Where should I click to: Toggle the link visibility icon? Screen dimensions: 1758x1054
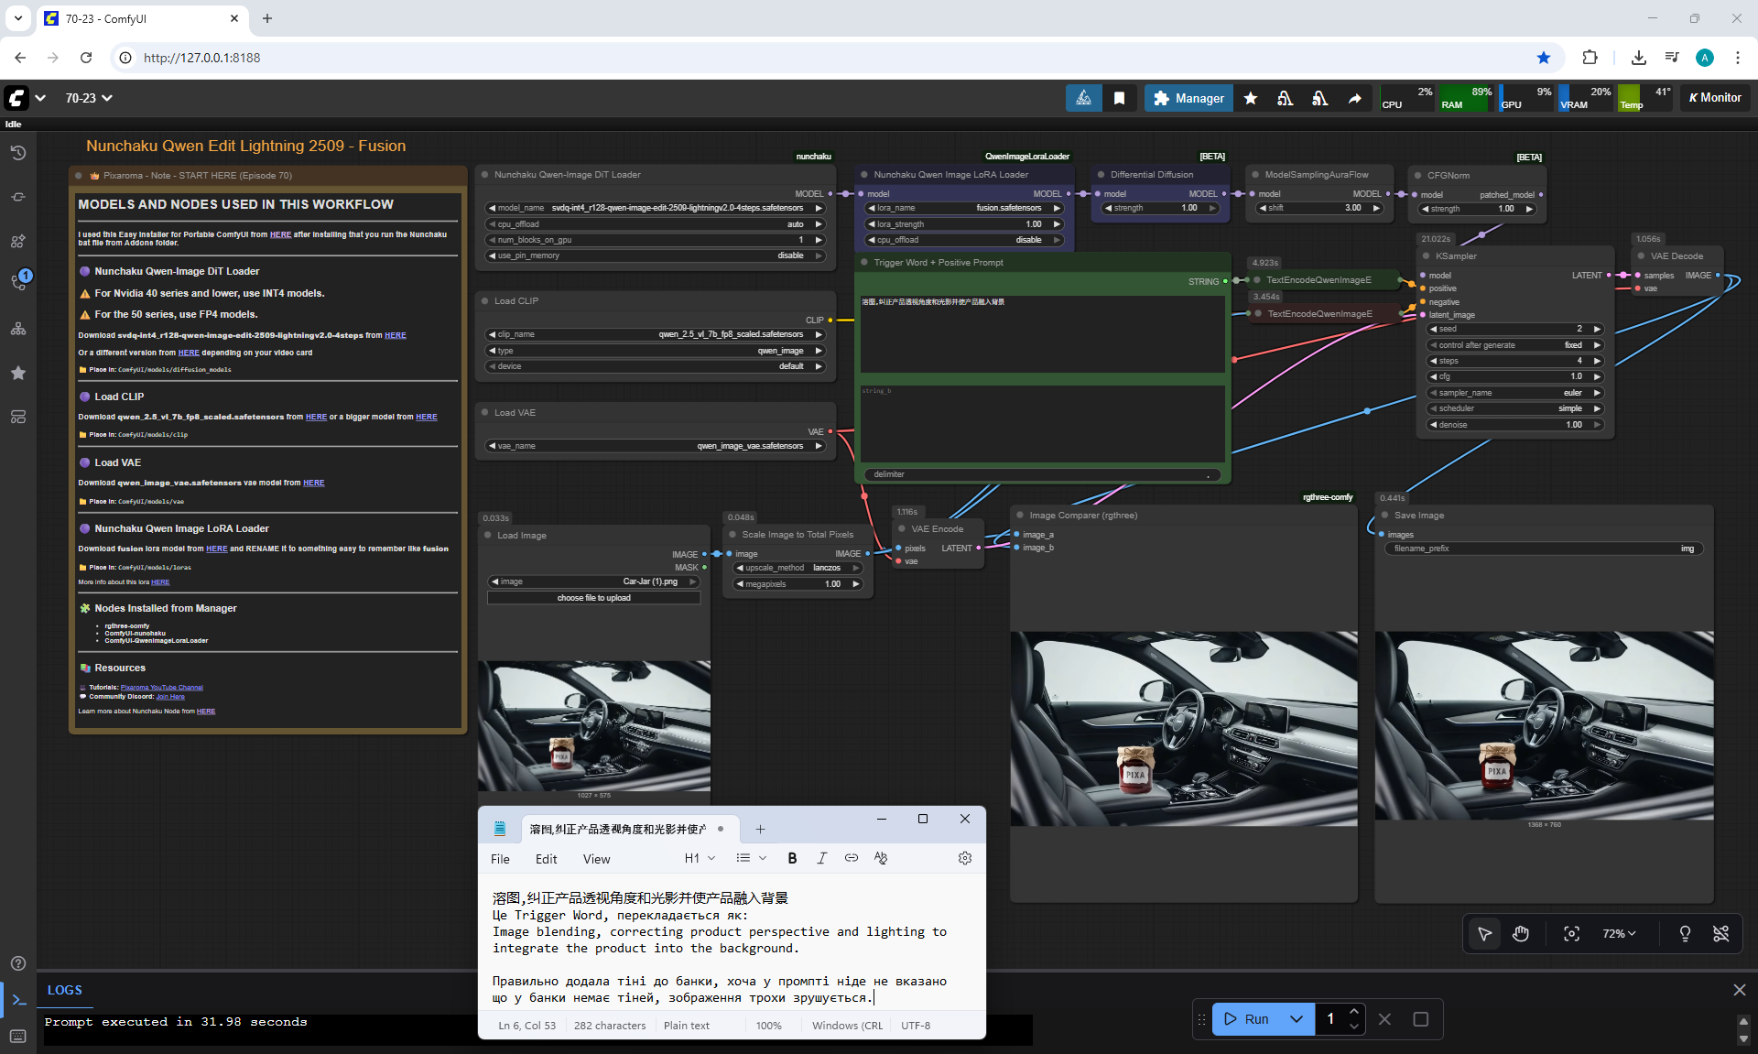pyautogui.click(x=1721, y=933)
